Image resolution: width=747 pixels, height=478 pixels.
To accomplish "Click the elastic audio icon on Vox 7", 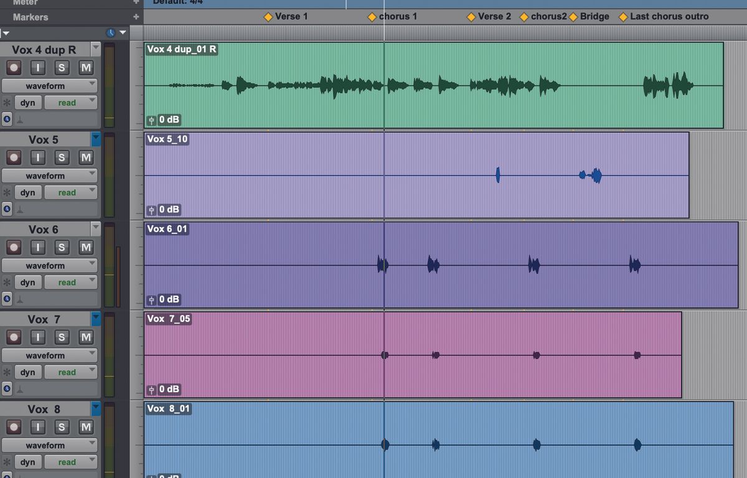I will coord(7,372).
